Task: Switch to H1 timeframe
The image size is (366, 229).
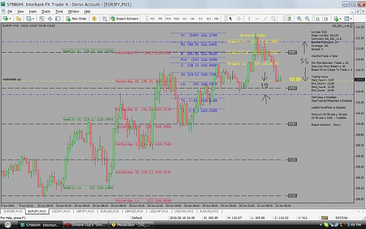Action: pos(184,19)
